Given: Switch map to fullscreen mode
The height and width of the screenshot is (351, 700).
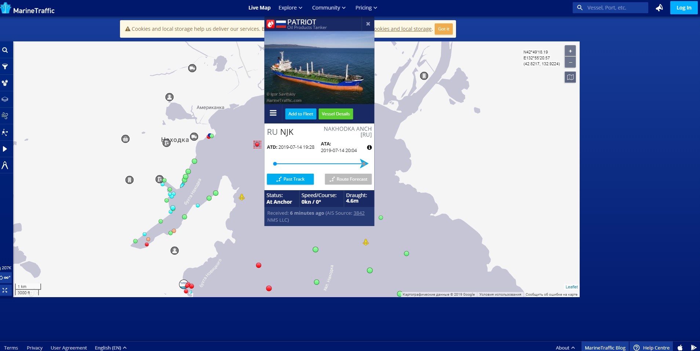Looking at the screenshot, I should pos(5,290).
